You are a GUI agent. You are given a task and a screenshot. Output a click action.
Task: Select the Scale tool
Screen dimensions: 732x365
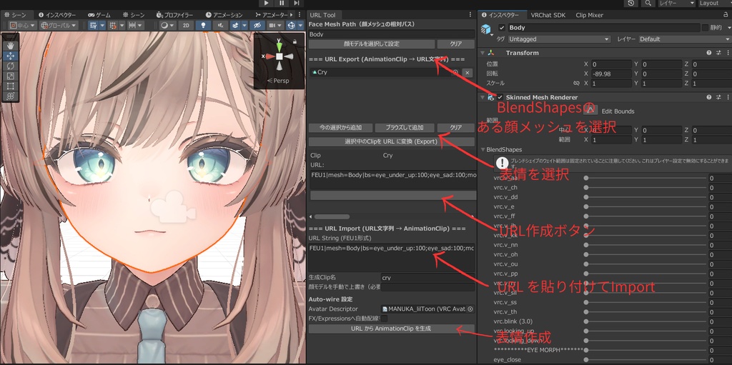coord(10,76)
